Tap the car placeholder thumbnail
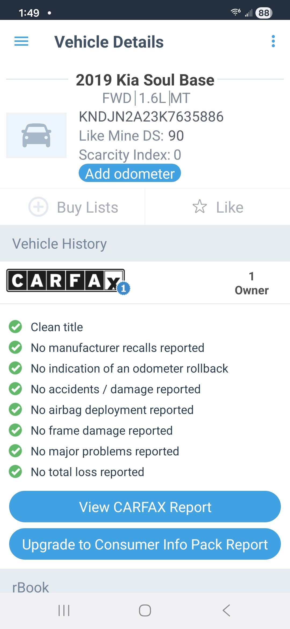 tap(37, 135)
